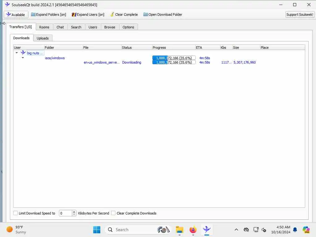Increase speed limit with up stepper arrow
This screenshot has width=316, height=237.
pyautogui.click(x=74, y=212)
